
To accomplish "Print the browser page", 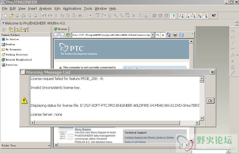I will pyautogui.click(x=175, y=35).
